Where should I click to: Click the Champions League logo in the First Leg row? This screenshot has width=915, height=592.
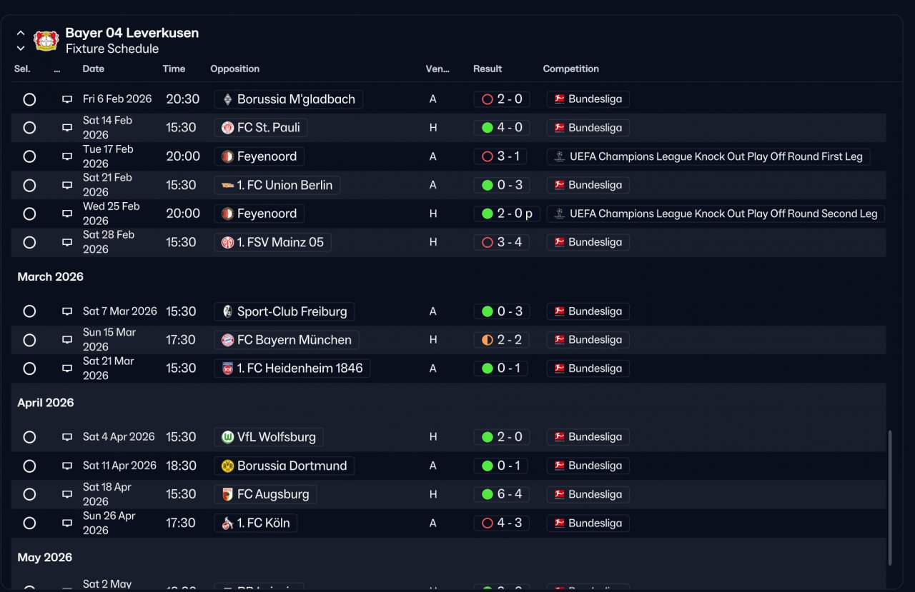click(560, 156)
